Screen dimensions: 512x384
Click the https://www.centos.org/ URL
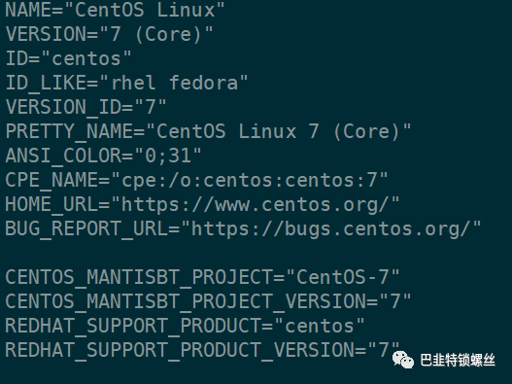(x=254, y=205)
